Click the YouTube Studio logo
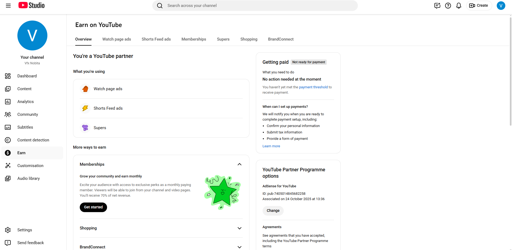Image resolution: width=512 pixels, height=250 pixels. click(x=32, y=5)
